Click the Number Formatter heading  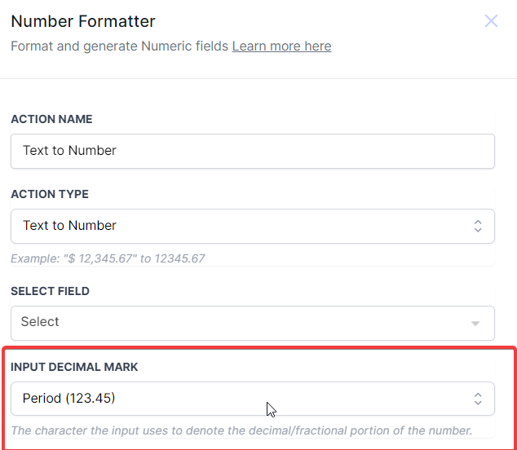coord(83,21)
